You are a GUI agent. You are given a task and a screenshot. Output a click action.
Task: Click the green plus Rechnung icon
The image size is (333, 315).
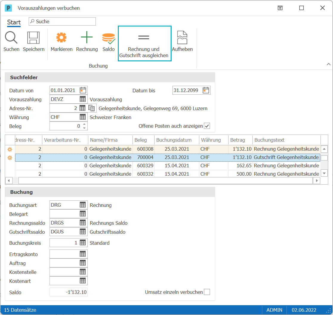pyautogui.click(x=87, y=37)
